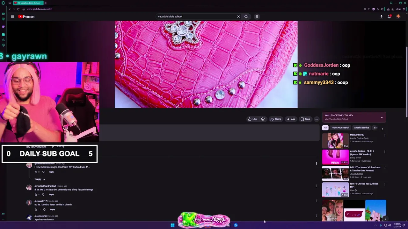Reply to the 2019 memory comment
Screen dimensions: 408x229
[51, 172]
